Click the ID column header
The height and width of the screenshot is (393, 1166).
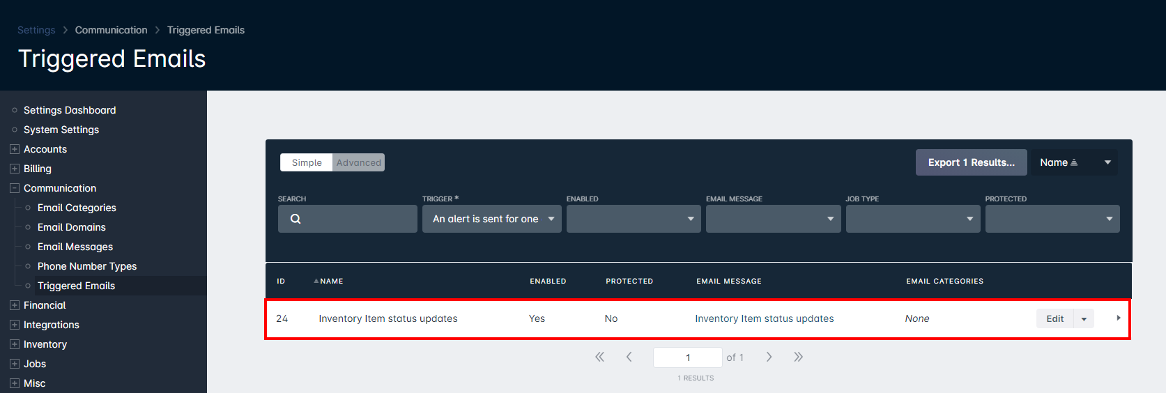(281, 282)
